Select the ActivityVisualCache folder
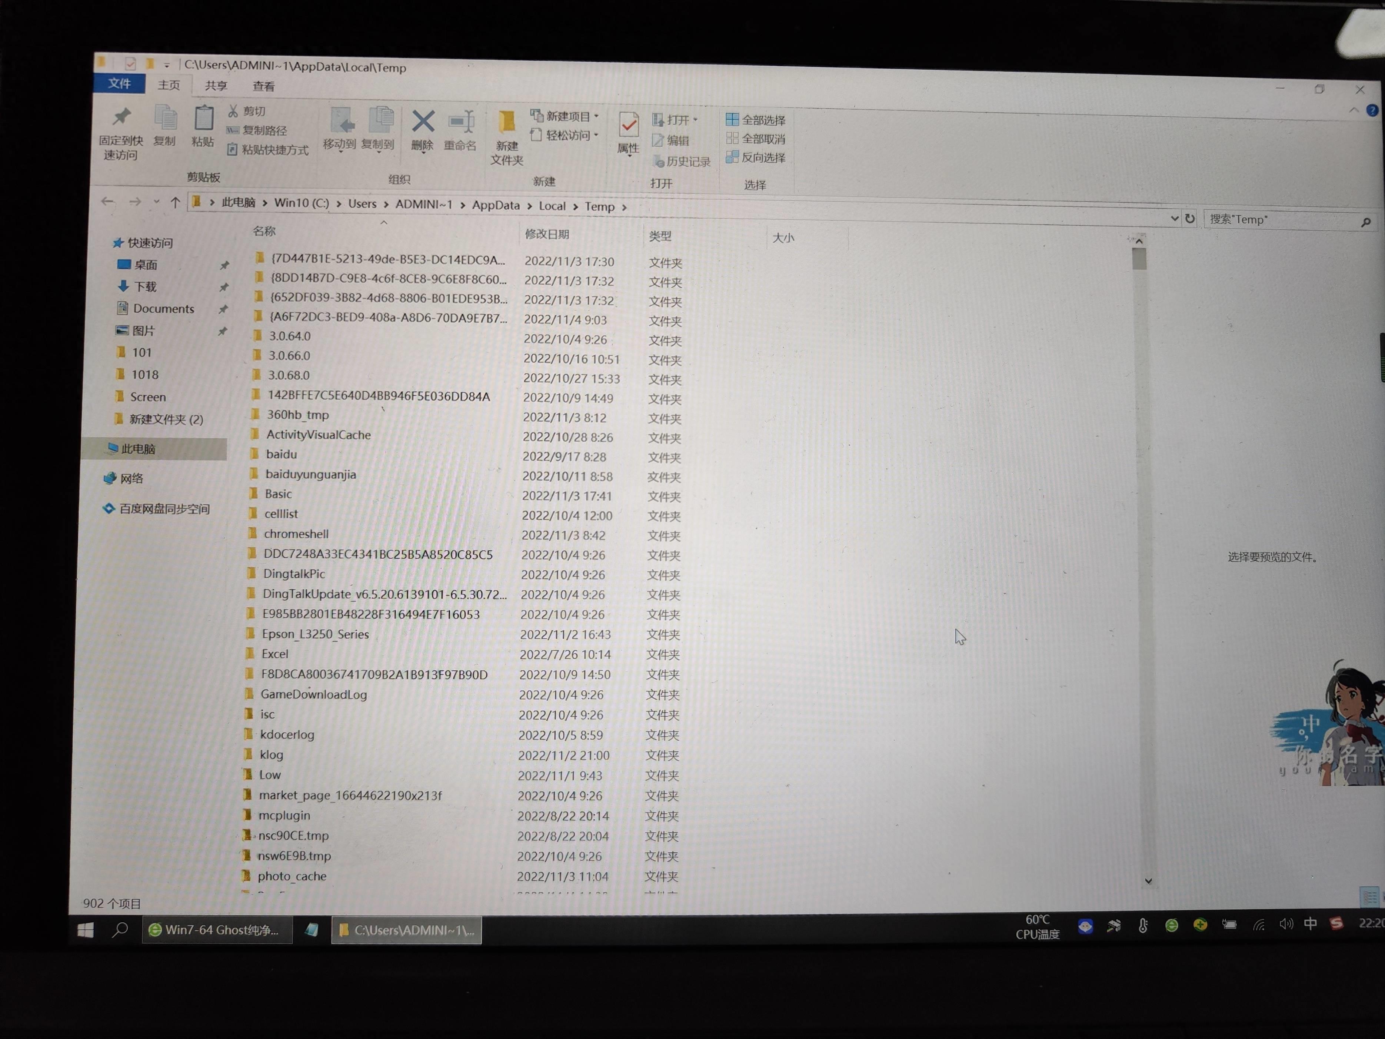This screenshot has width=1385, height=1039. (318, 435)
